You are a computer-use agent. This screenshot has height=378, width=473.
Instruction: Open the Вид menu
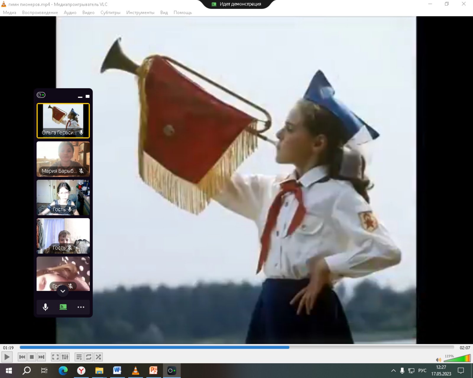[x=164, y=12]
